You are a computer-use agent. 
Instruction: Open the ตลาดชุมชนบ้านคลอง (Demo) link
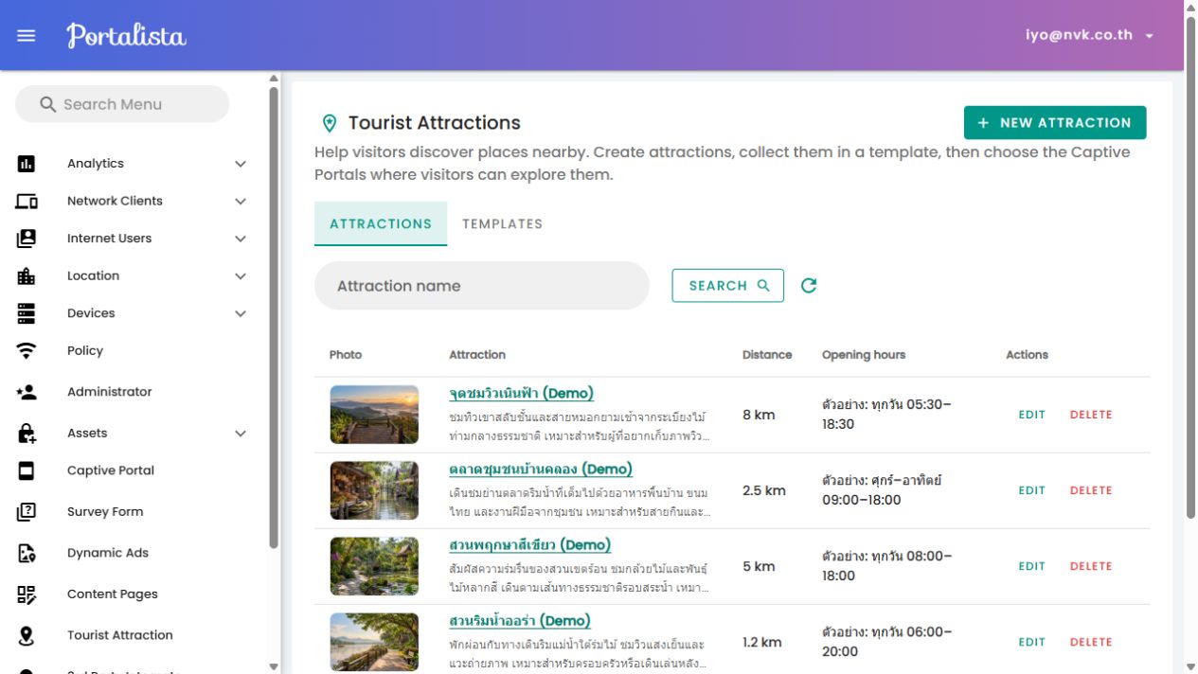click(x=541, y=470)
